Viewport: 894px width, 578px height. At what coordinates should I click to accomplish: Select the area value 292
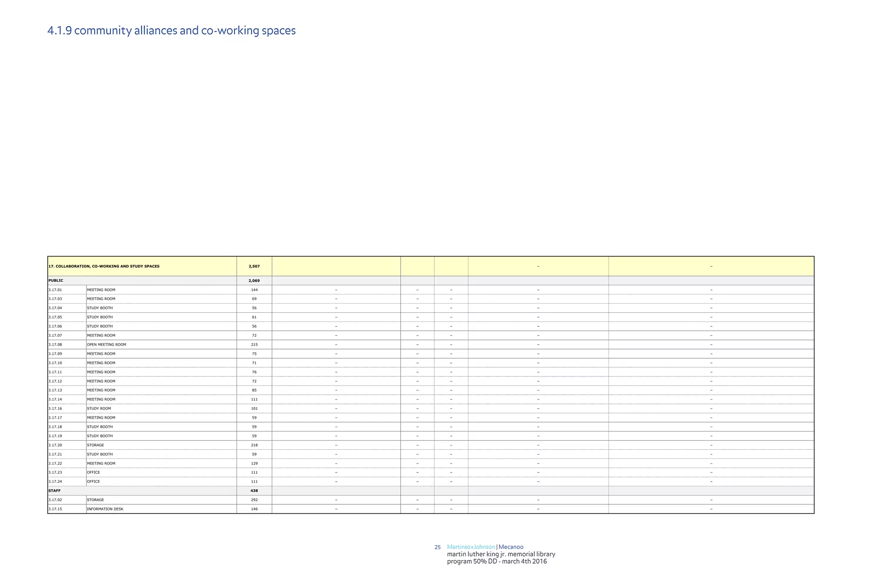coord(254,500)
